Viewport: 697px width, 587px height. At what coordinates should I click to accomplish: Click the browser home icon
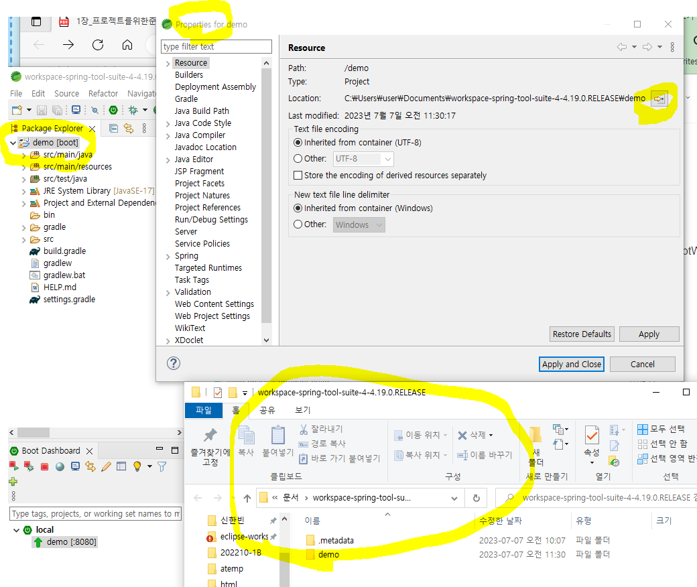click(x=127, y=44)
